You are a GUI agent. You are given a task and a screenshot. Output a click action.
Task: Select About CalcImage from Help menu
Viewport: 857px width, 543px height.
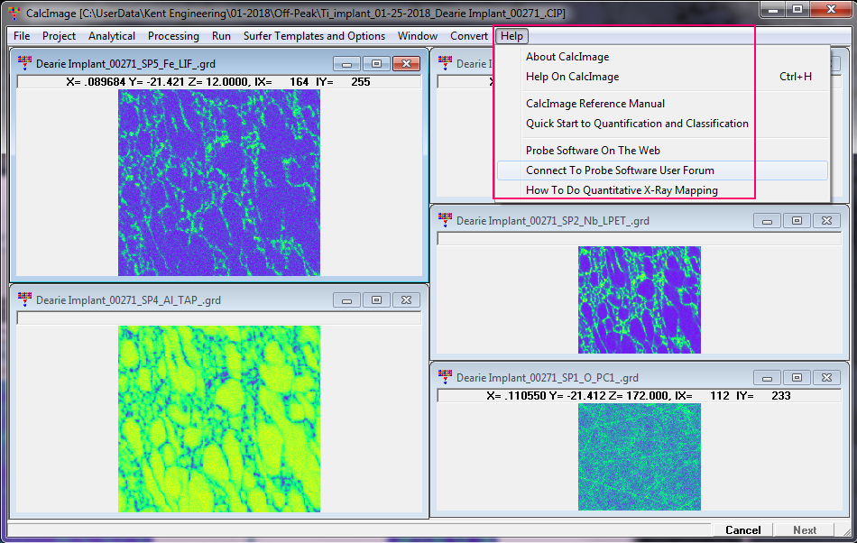567,57
